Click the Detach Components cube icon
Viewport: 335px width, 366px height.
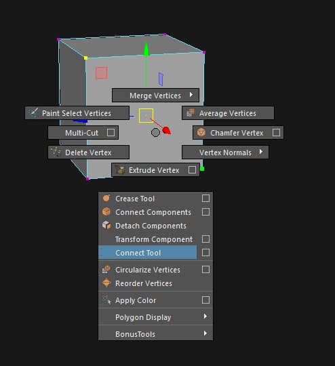coord(106,225)
